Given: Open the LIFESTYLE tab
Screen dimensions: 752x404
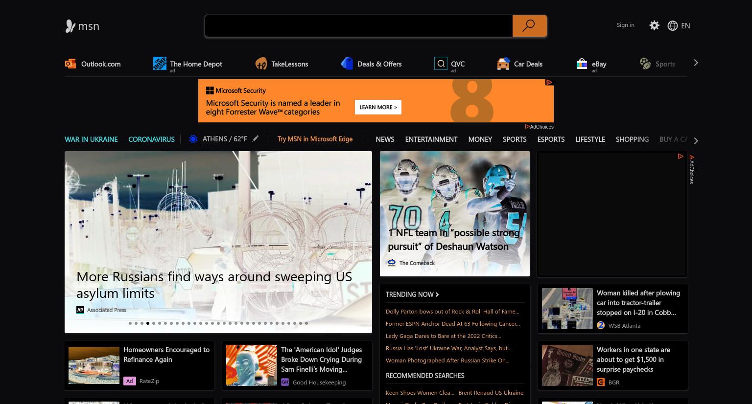Looking at the screenshot, I should (x=590, y=139).
